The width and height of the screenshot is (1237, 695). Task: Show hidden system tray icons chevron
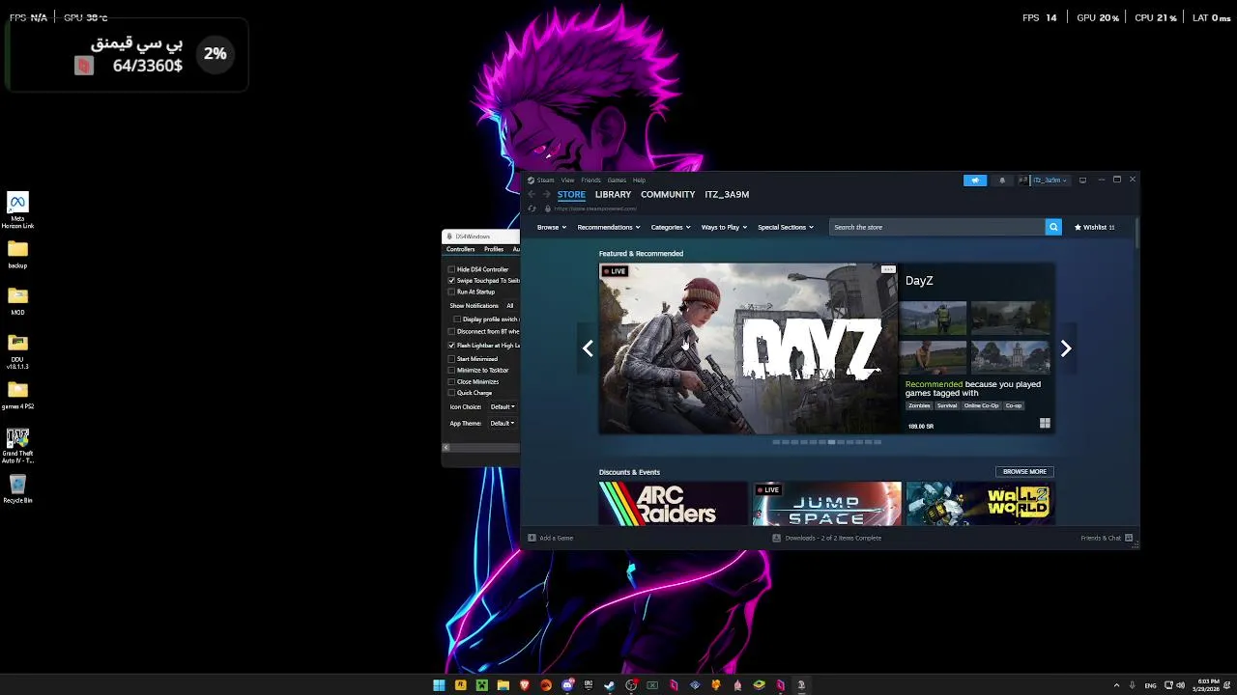coord(1116,685)
